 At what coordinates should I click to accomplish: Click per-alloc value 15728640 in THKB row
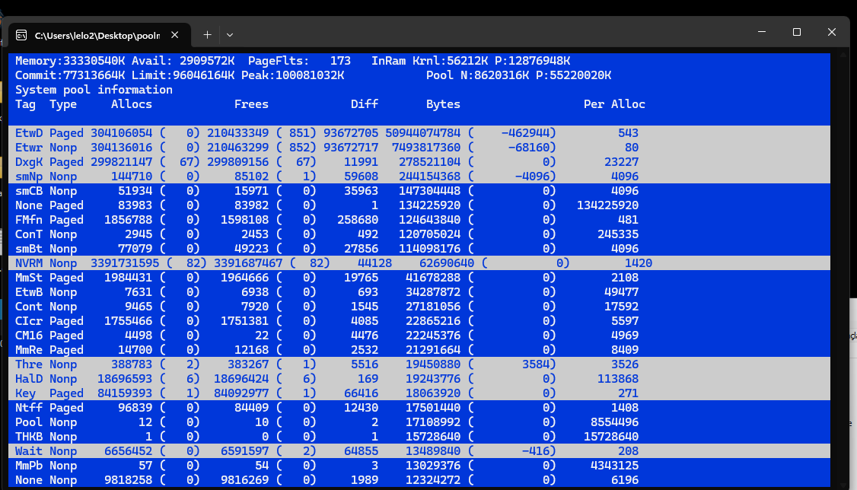click(611, 437)
